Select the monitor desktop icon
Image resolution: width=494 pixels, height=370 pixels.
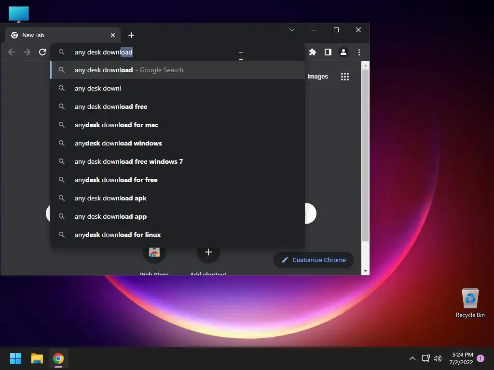point(19,14)
